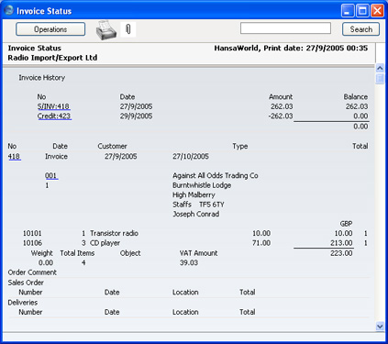Click the 'Total Items' column label
The height and width of the screenshot is (344, 388).
pos(77,253)
